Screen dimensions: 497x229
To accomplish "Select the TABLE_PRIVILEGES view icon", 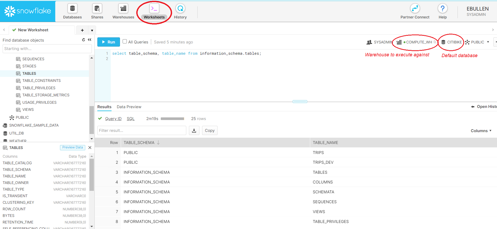I will click(x=18, y=88).
